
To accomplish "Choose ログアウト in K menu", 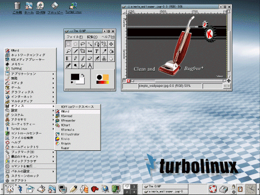I will [30, 180].
